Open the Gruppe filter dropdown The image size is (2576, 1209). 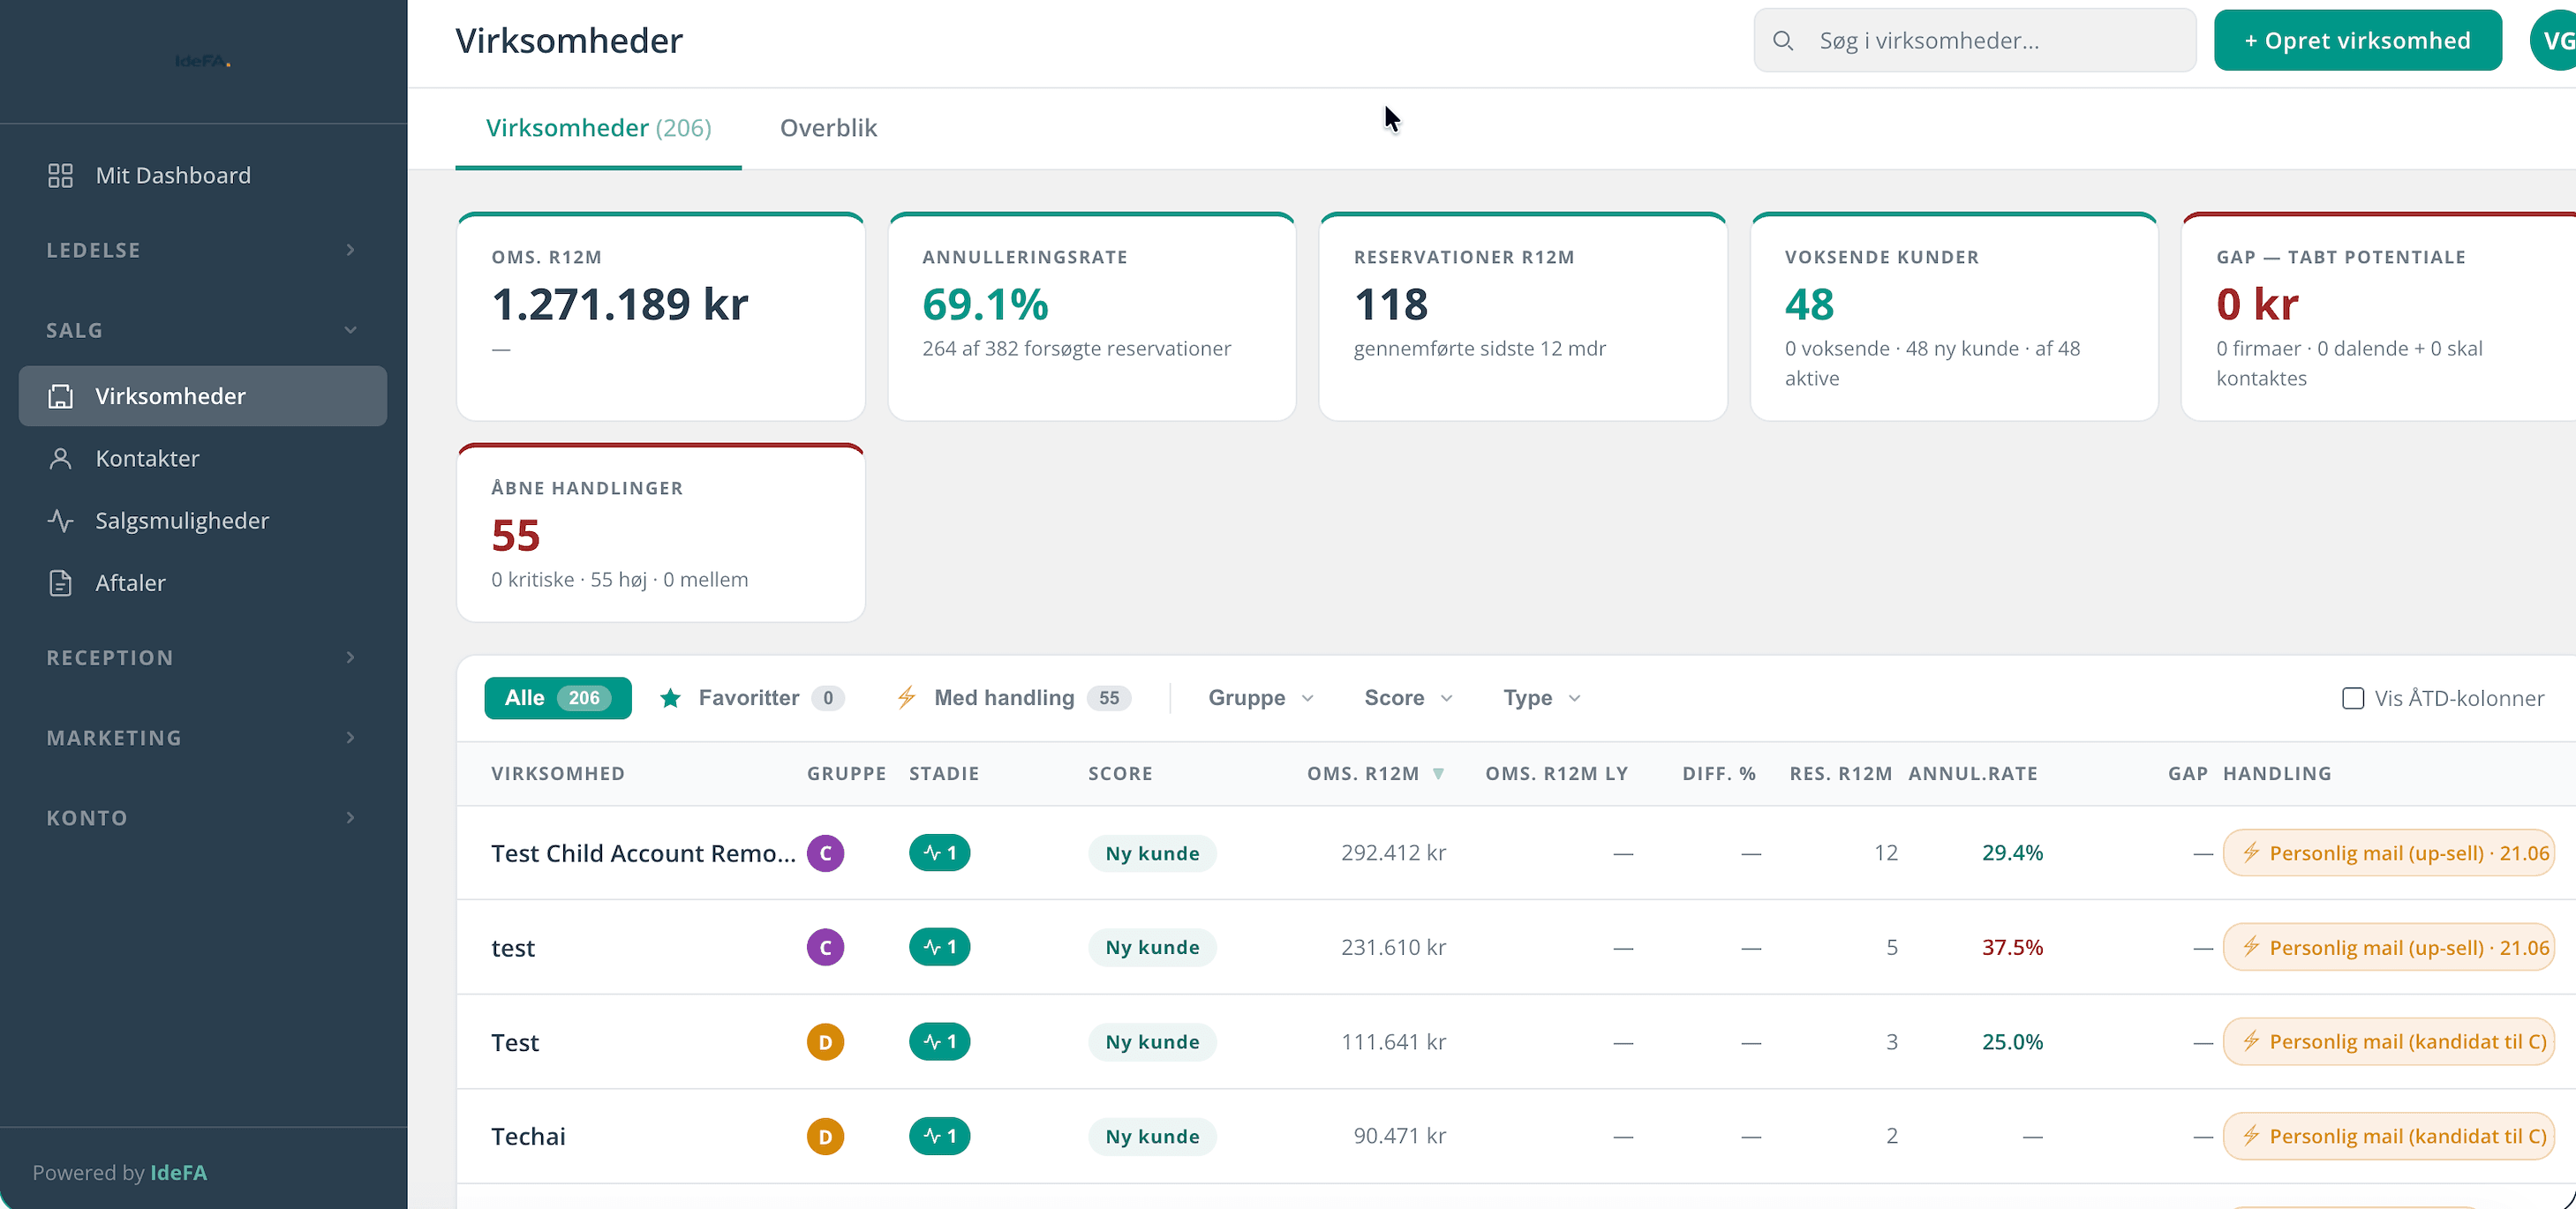[x=1261, y=698]
